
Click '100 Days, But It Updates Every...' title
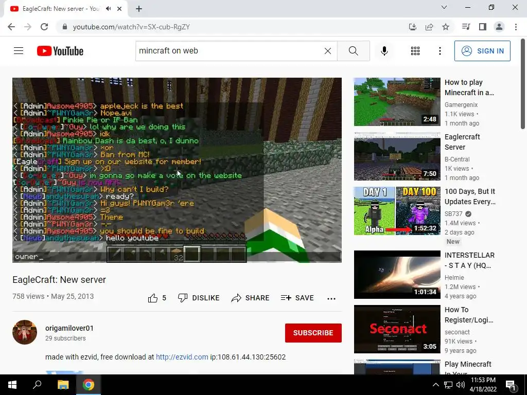point(470,196)
